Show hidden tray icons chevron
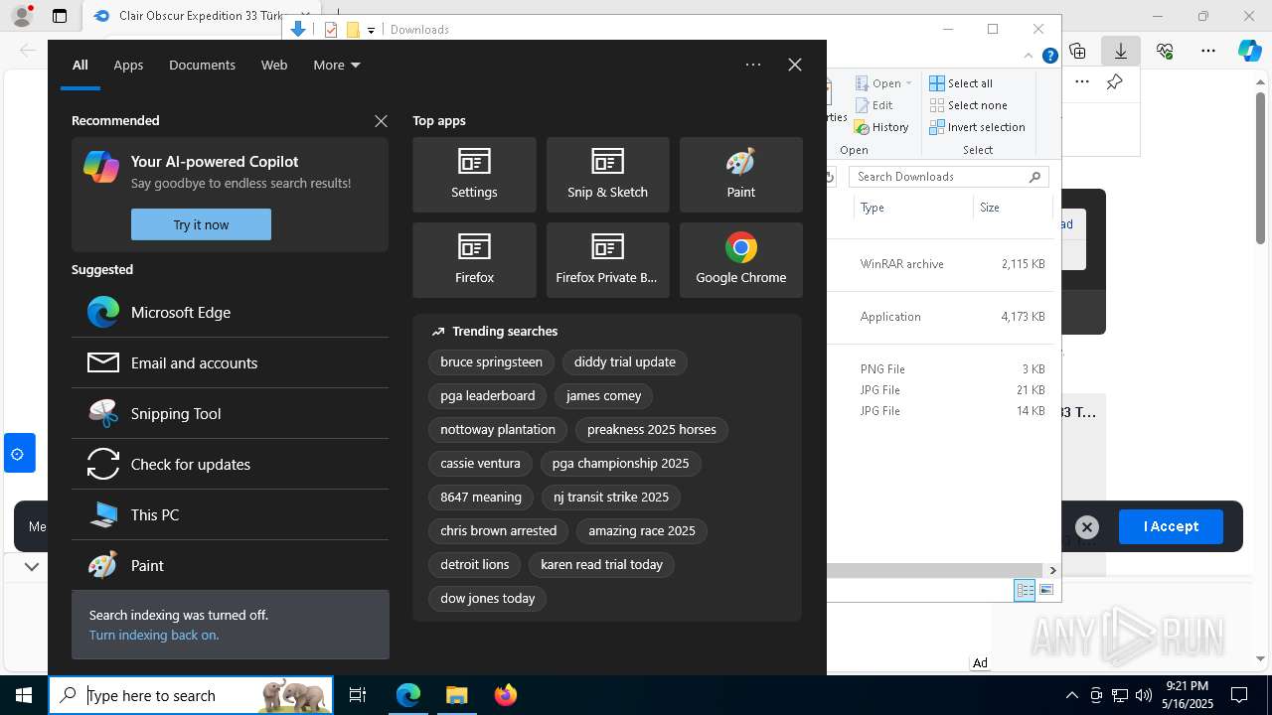Screen dimensions: 1272x715 [x=1071, y=695]
